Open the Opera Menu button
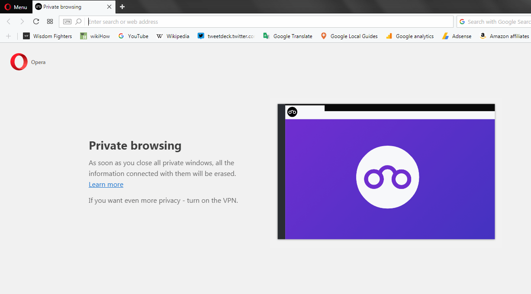 16,7
